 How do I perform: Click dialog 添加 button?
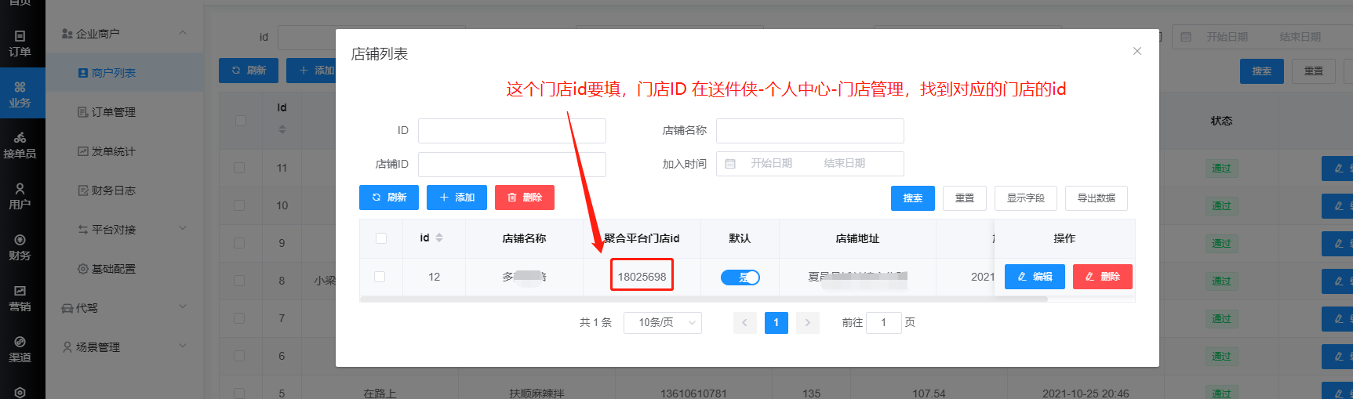(x=456, y=198)
